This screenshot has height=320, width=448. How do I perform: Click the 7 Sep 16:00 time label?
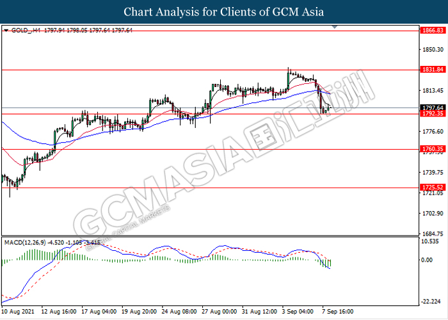click(x=338, y=312)
